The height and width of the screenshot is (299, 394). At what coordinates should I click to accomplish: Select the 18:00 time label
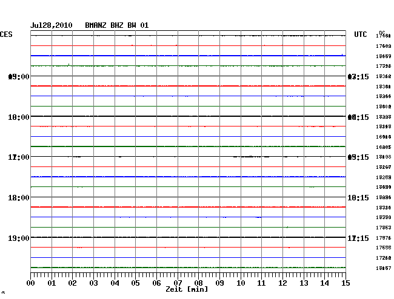(x=19, y=198)
